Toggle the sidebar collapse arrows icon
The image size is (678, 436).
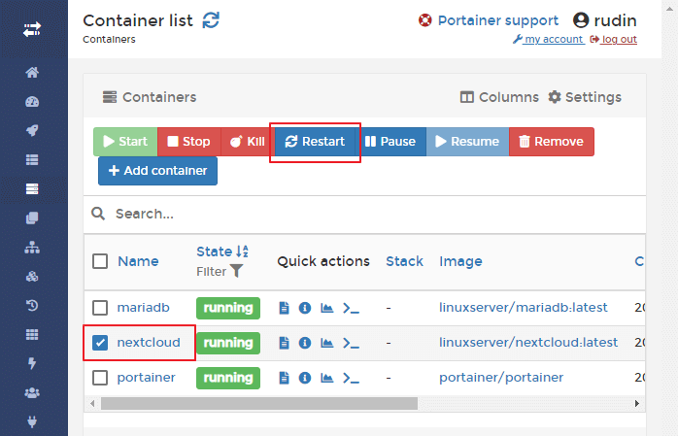click(32, 29)
